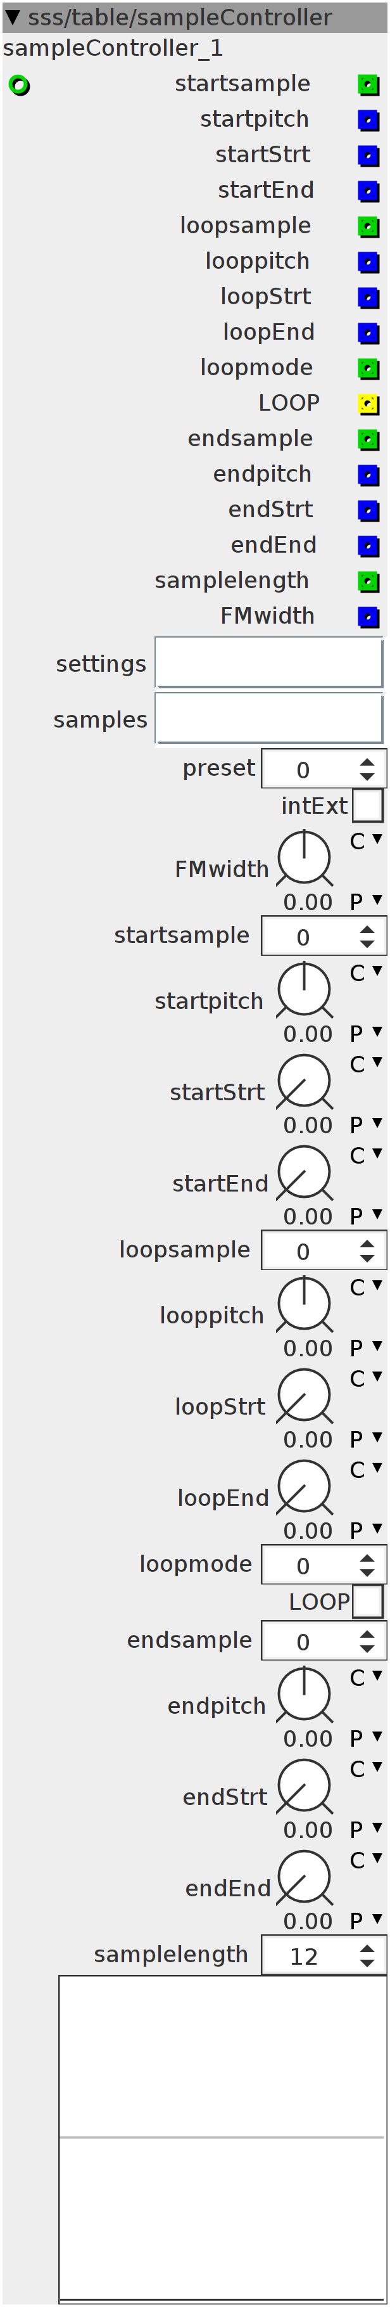Click the yellow LOOP outlet icon
The image size is (390, 2307).
(368, 404)
